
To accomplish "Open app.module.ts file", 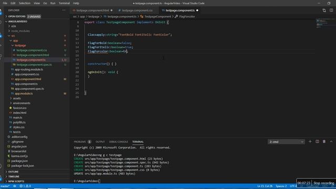I will pos(24,93).
